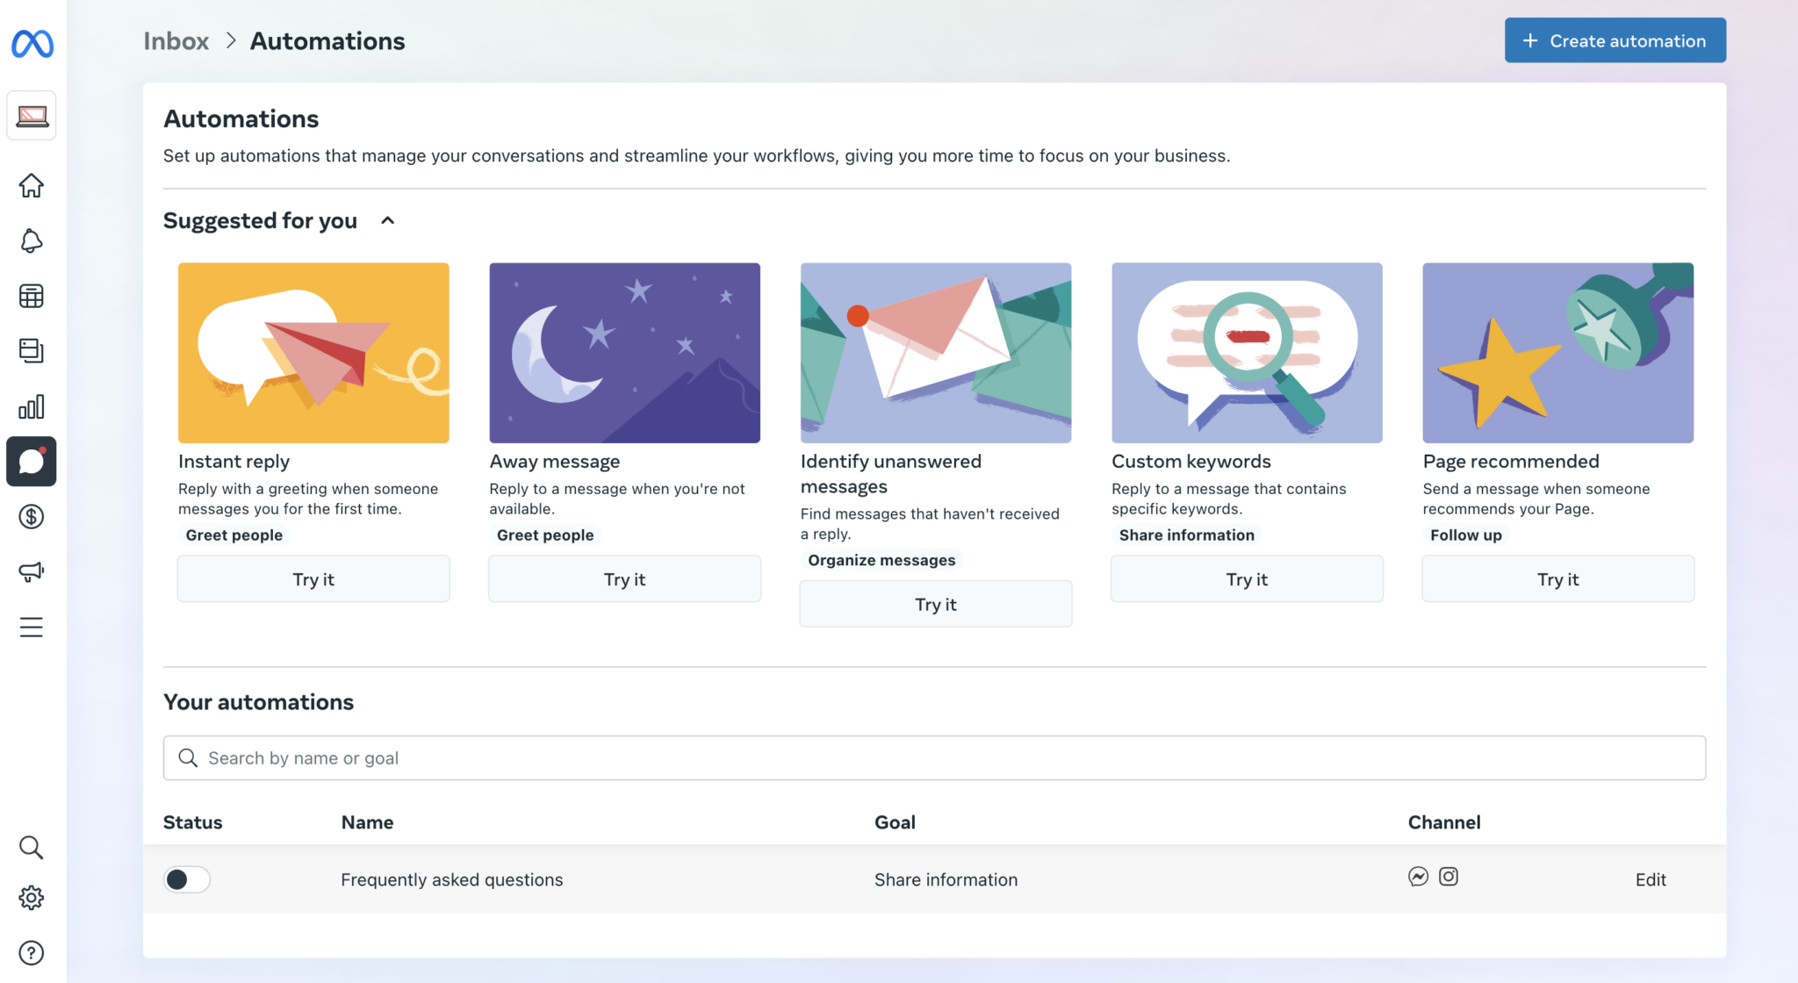Collapse the Suggested for you section

[x=387, y=221]
